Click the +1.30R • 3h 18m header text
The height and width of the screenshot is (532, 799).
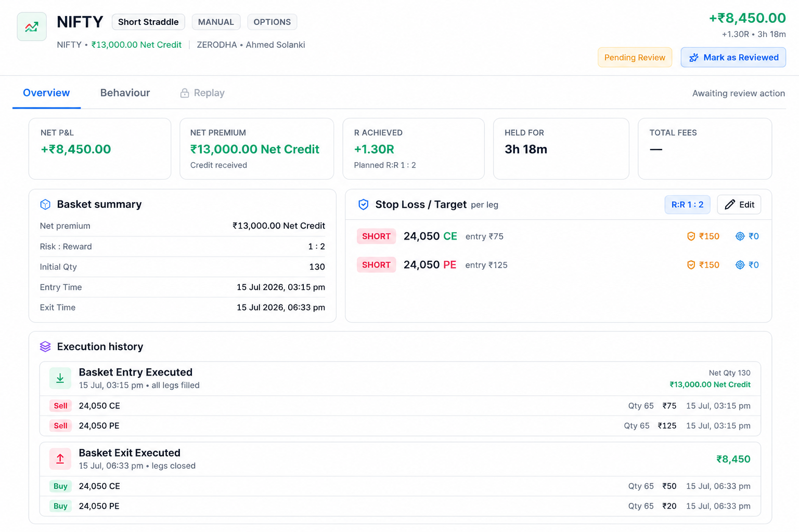(754, 34)
